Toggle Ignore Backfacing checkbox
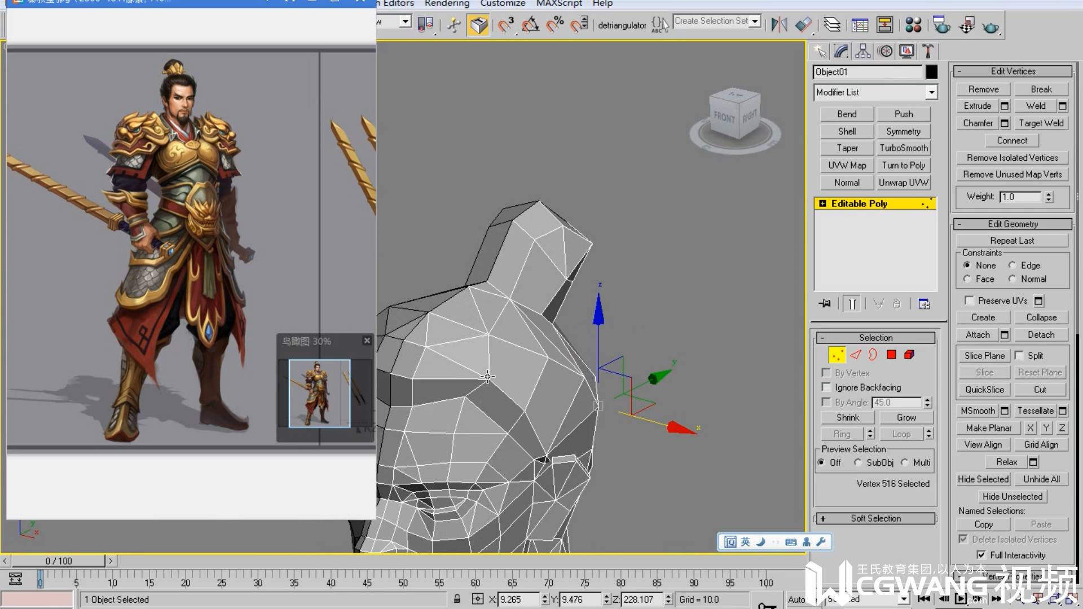 tap(826, 387)
